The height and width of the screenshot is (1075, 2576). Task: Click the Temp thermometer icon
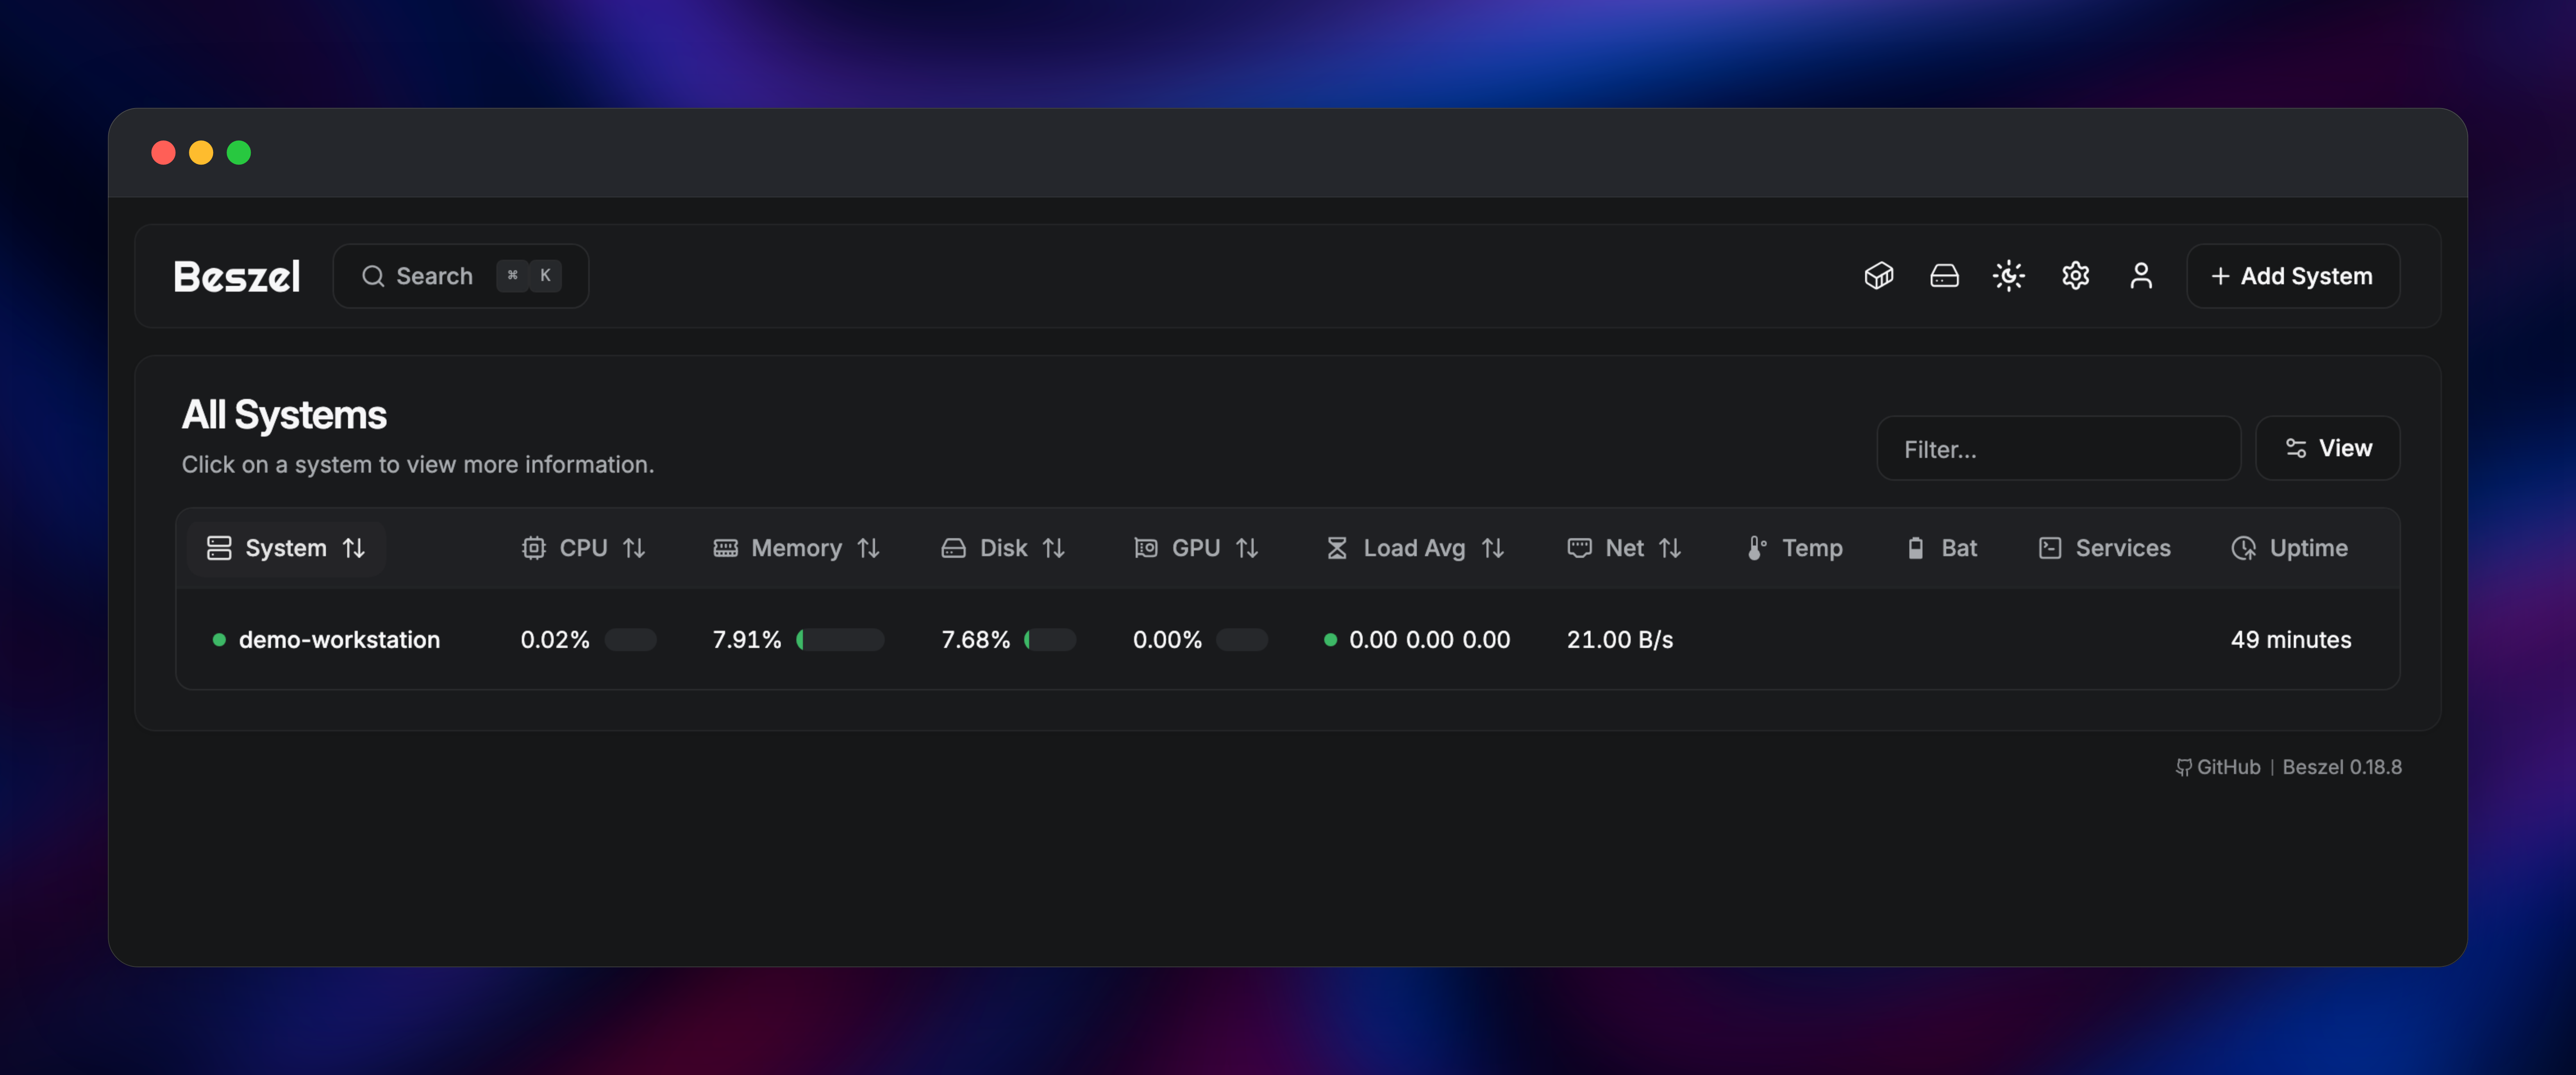point(1756,548)
